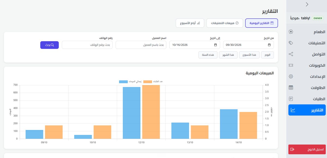Click the settings gear icon in sidebar
This screenshot has width=327, height=158.
click(x=291, y=76)
